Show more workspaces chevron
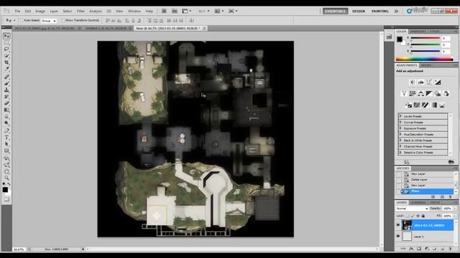The height and width of the screenshot is (258, 460). pos(396,11)
